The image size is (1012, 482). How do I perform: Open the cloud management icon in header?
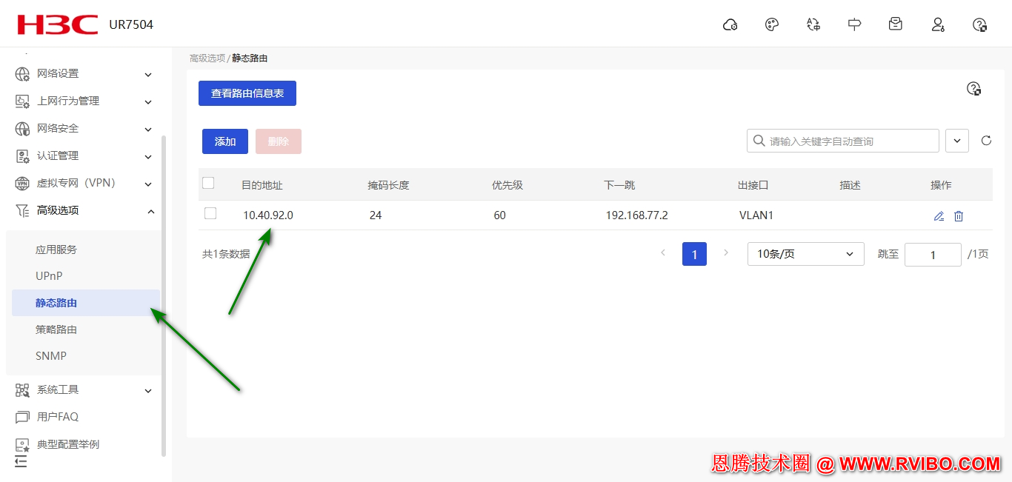coord(730,24)
